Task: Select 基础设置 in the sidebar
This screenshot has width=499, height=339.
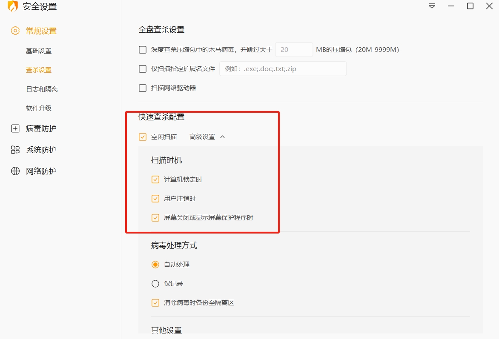Action: point(38,51)
